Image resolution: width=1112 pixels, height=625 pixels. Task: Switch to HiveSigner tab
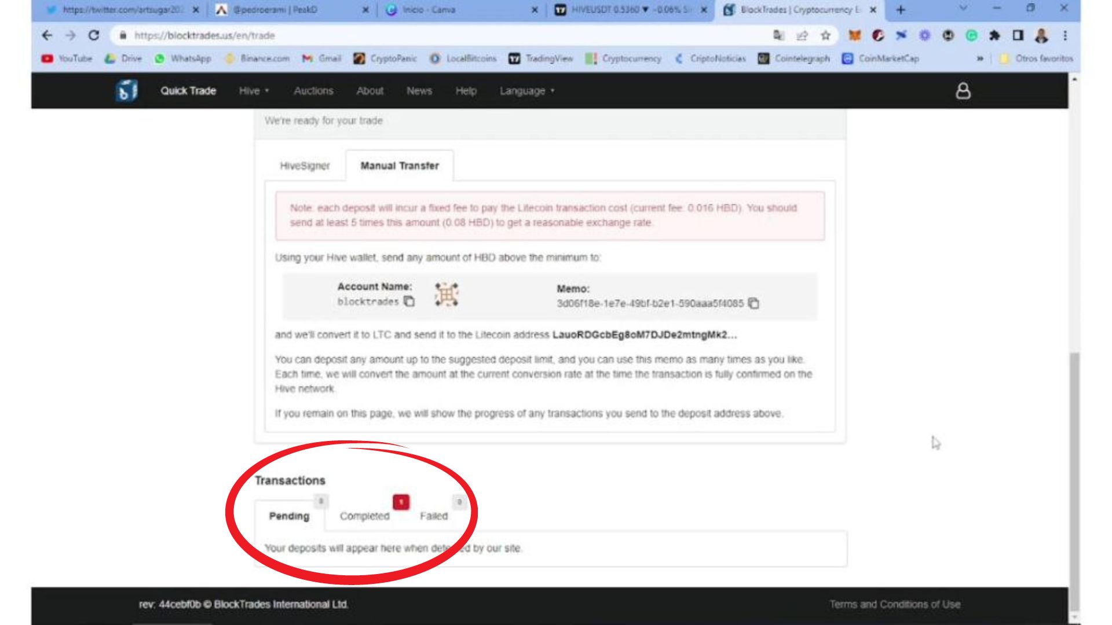[305, 166]
